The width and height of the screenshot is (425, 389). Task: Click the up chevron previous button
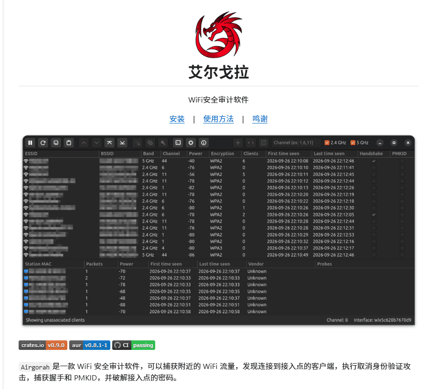pyautogui.click(x=84, y=143)
